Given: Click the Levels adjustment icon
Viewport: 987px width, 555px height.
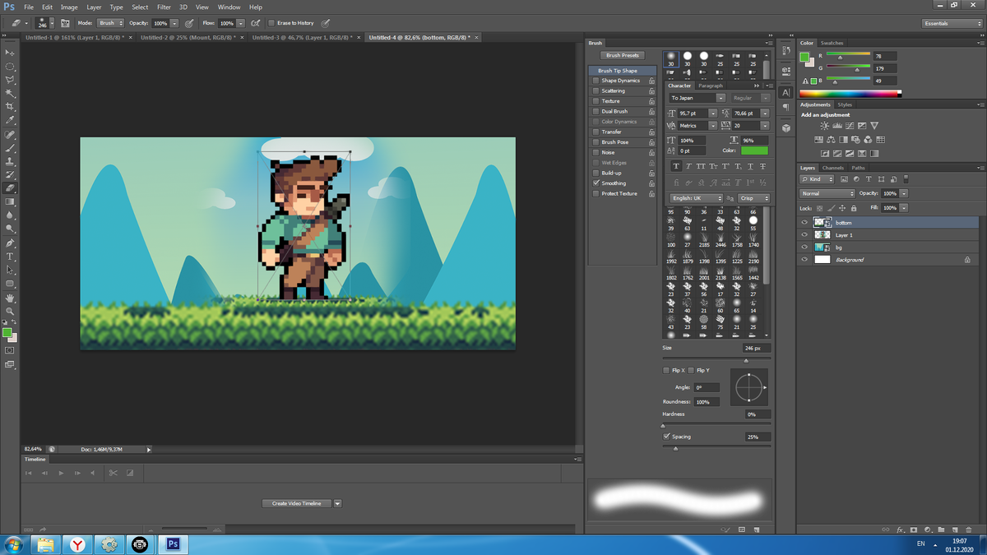Looking at the screenshot, I should [x=837, y=126].
